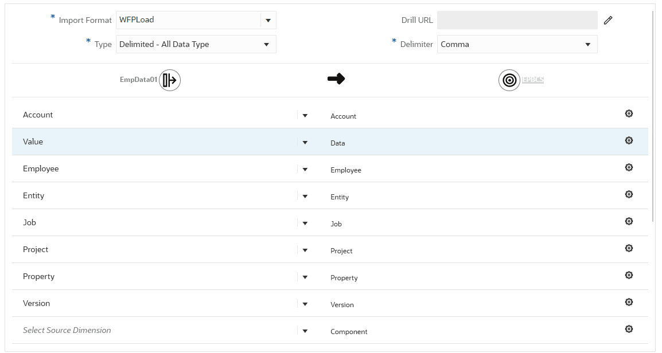Click the pencil icon next to Drill URL
The width and height of the screenshot is (662, 353).
coord(608,20)
